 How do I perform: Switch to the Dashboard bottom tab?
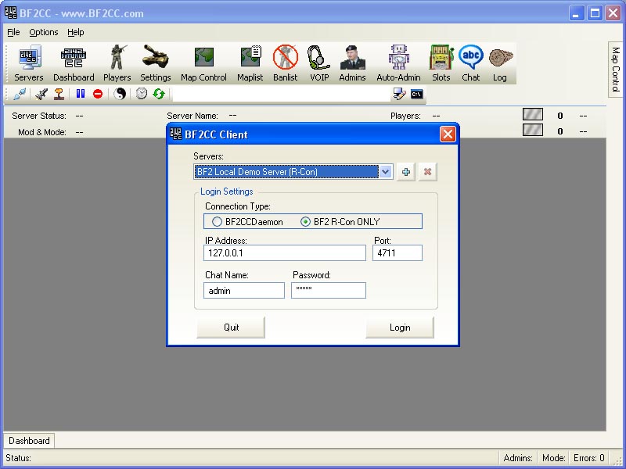[29, 441]
